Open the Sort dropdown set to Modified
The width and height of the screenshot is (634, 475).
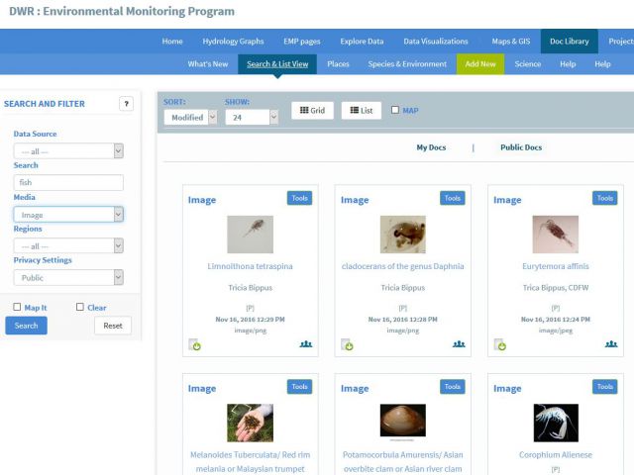click(x=189, y=117)
